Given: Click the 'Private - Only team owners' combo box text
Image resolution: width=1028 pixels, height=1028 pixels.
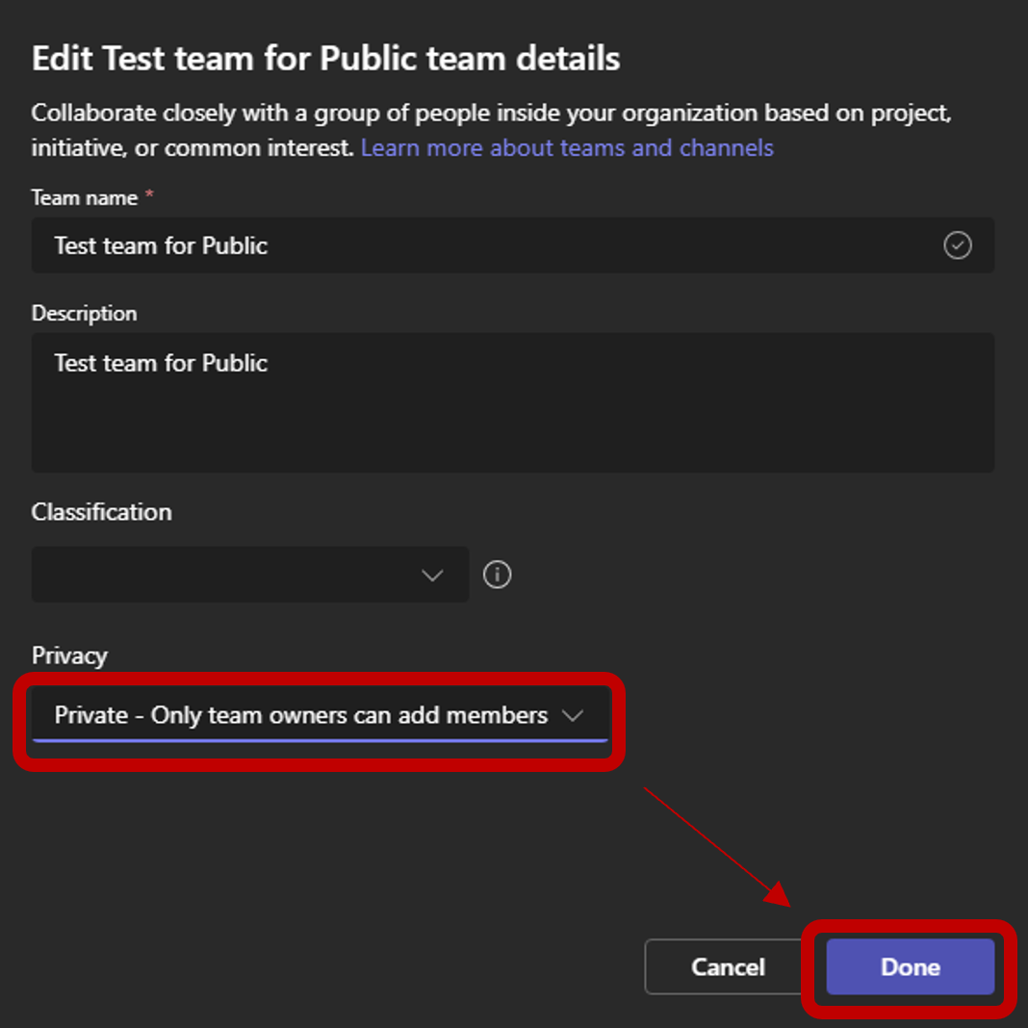Looking at the screenshot, I should (300, 715).
